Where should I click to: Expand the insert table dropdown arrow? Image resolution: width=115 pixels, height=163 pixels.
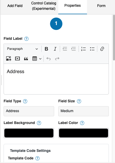(40, 59)
